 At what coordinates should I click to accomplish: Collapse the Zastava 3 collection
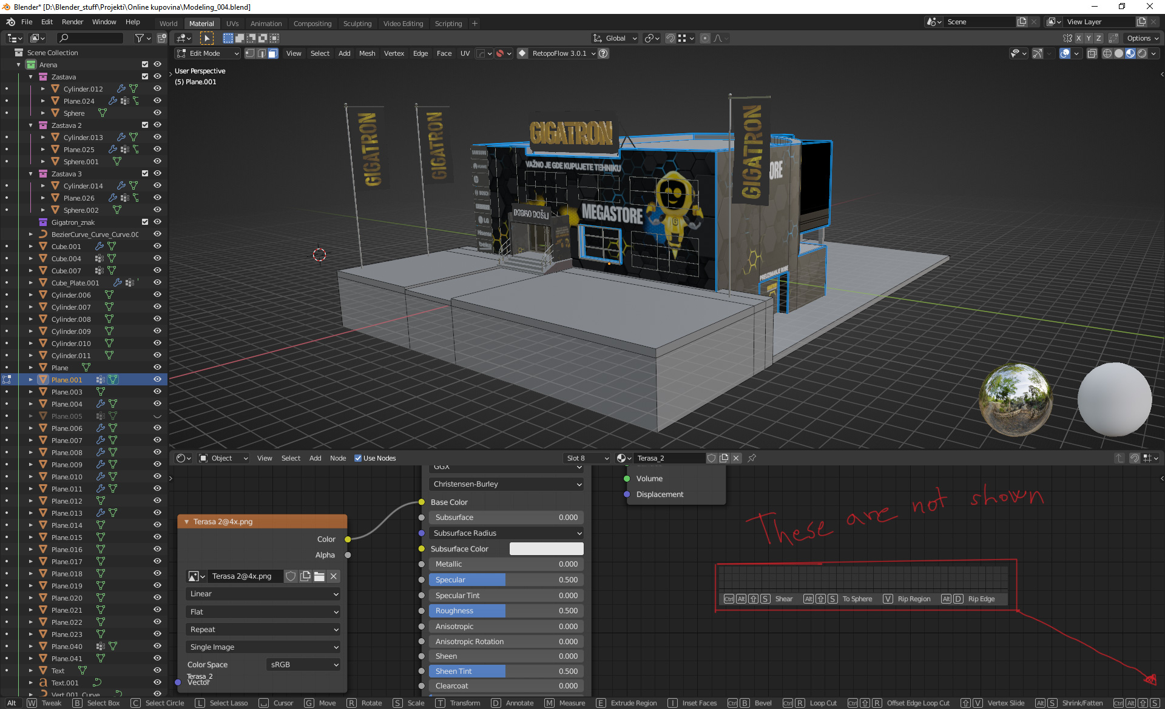coord(31,173)
